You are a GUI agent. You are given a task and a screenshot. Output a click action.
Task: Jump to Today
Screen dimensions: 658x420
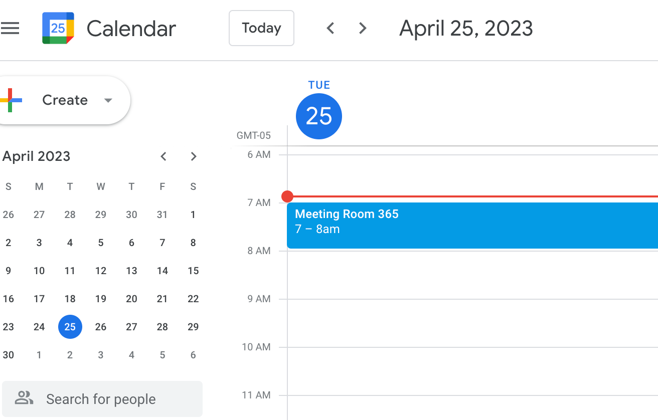pyautogui.click(x=261, y=28)
